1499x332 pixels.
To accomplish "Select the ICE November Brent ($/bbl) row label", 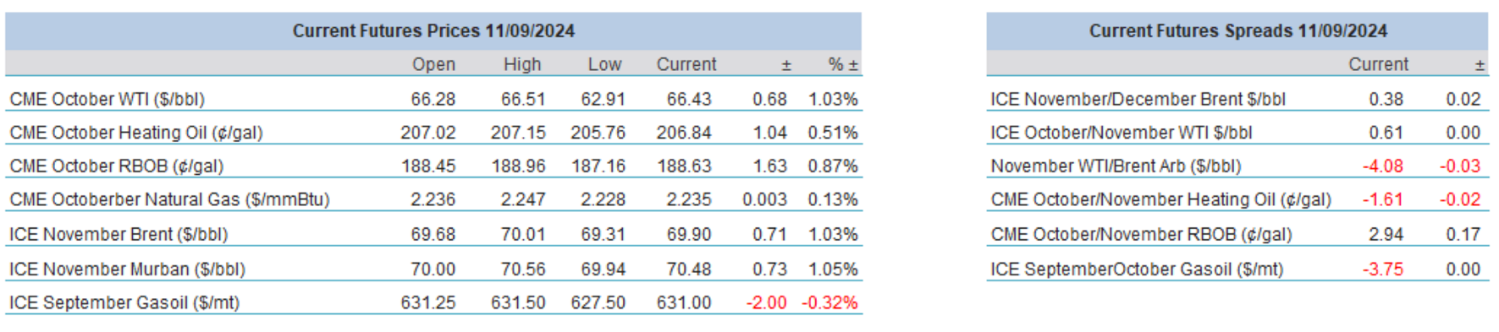I will coord(118,234).
